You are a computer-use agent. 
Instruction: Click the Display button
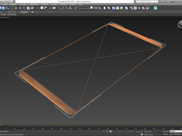[4, 14]
